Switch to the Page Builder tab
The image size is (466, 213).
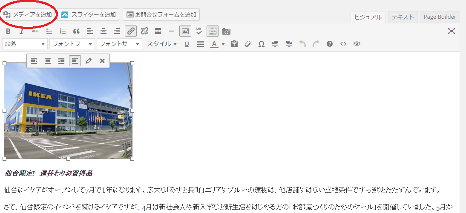click(x=440, y=17)
